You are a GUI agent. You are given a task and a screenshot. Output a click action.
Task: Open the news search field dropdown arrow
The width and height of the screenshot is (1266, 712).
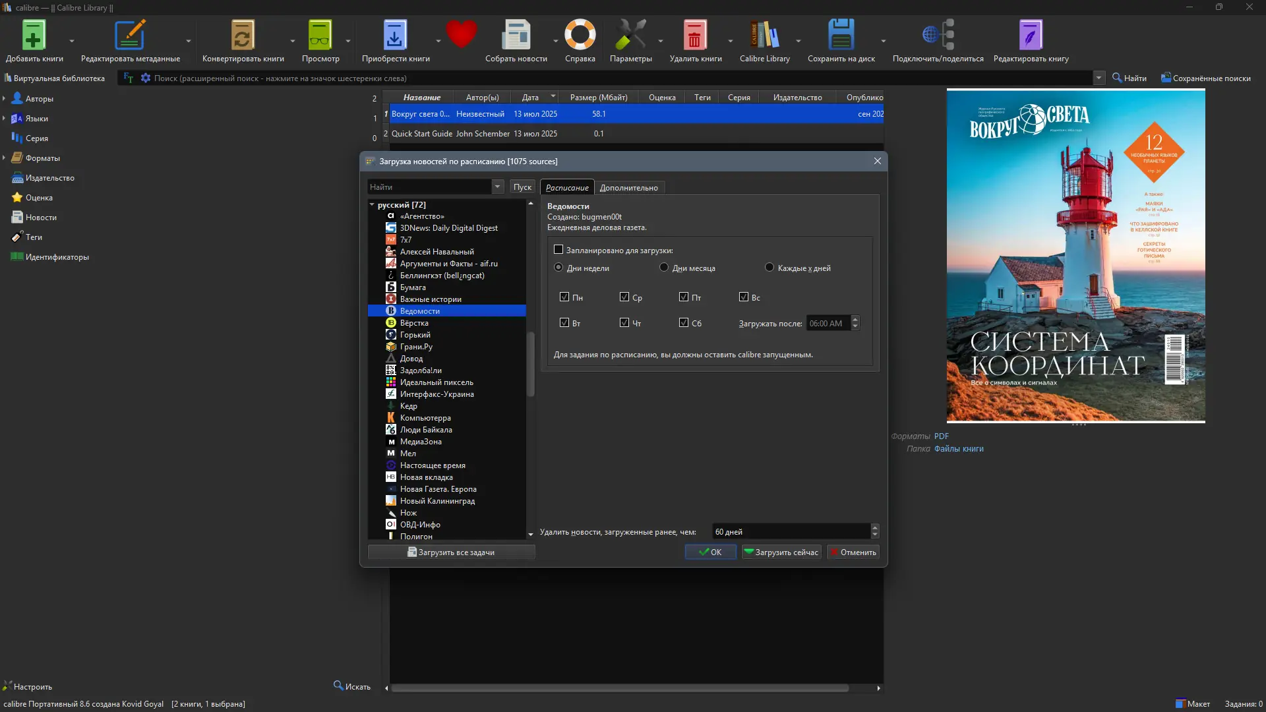[x=497, y=187]
